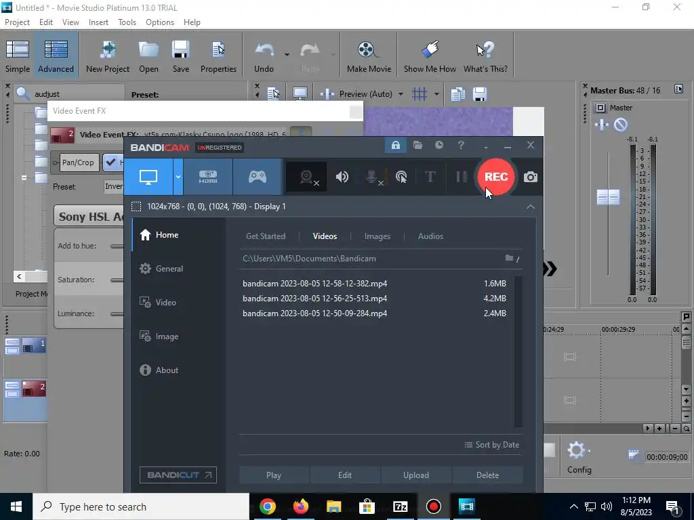The width and height of the screenshot is (694, 520).
Task: Switch Movie Studio to Advanced mode
Action: point(56,56)
